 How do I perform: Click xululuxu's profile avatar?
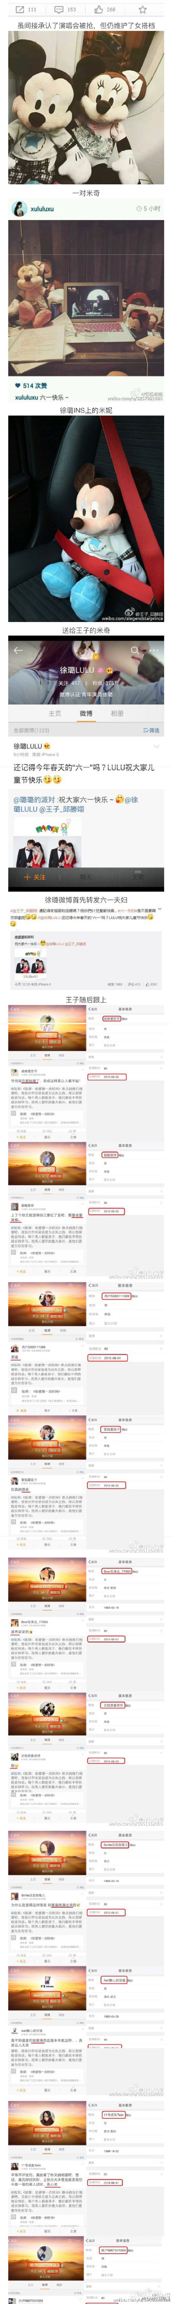click(17, 207)
